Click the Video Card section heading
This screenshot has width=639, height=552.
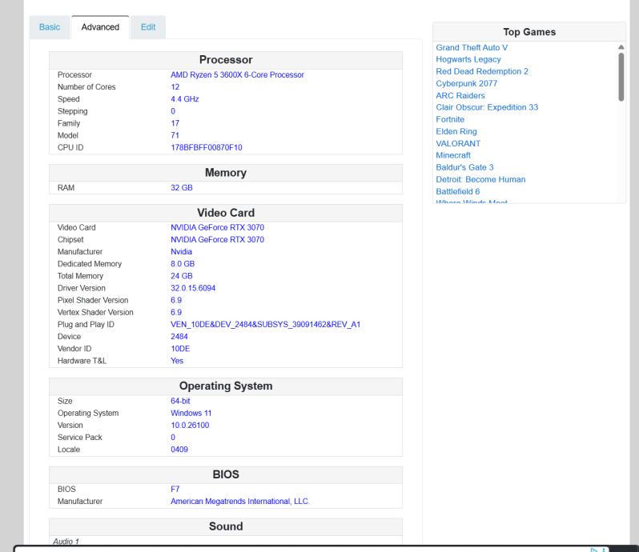[x=226, y=213]
